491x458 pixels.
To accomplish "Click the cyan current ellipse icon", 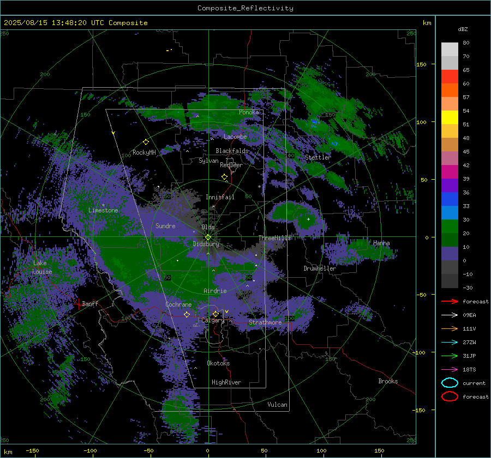I will pyautogui.click(x=450, y=383).
